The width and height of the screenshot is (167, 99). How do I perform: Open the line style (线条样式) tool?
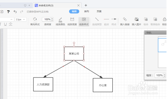(84, 22)
